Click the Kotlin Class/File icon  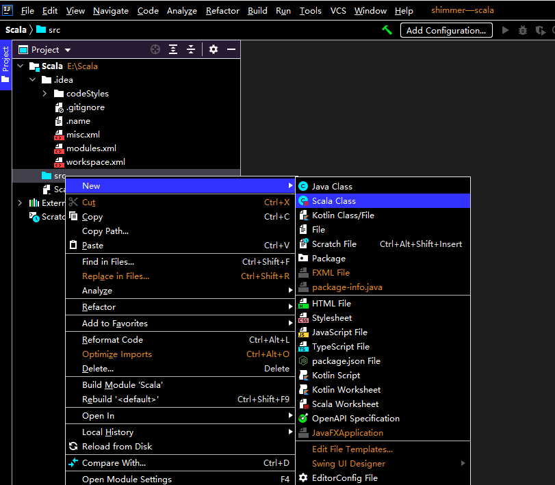[303, 215]
